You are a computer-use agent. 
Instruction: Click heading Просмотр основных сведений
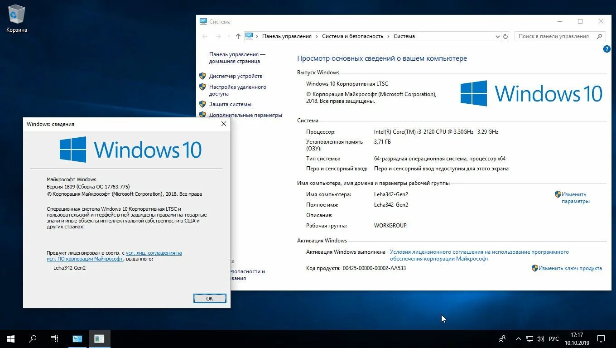pyautogui.click(x=382, y=58)
